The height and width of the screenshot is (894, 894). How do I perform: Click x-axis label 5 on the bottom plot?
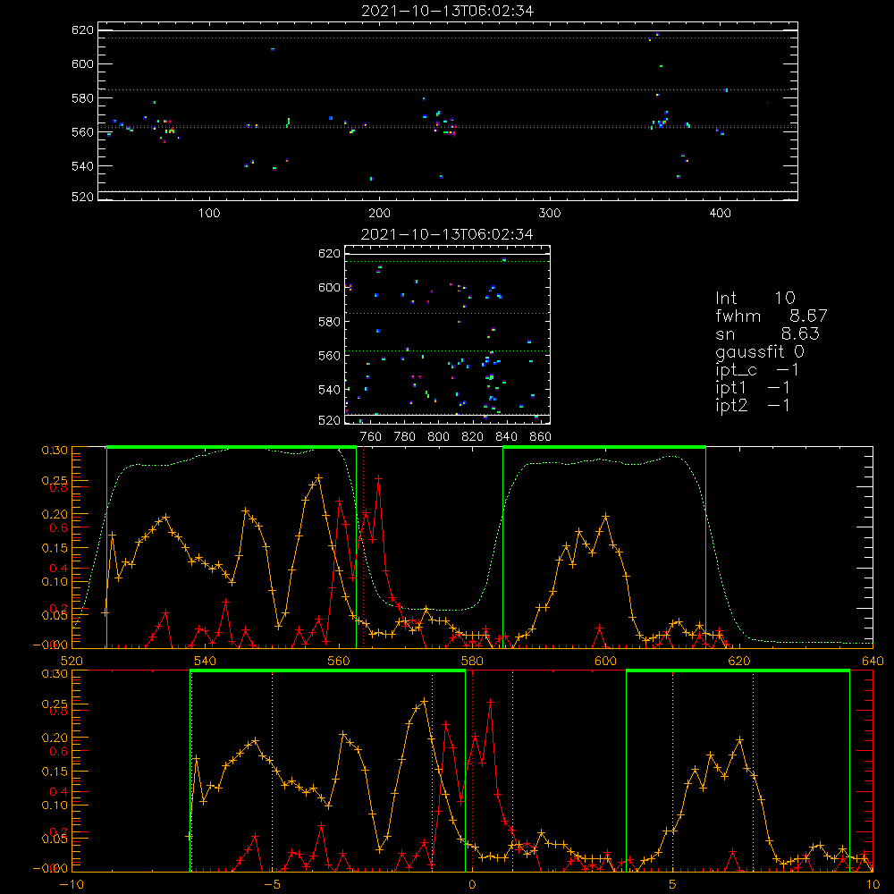point(673,885)
